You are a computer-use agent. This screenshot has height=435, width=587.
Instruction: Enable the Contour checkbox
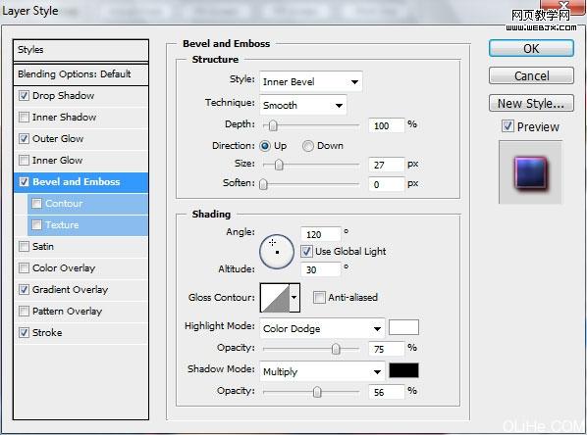coord(36,204)
